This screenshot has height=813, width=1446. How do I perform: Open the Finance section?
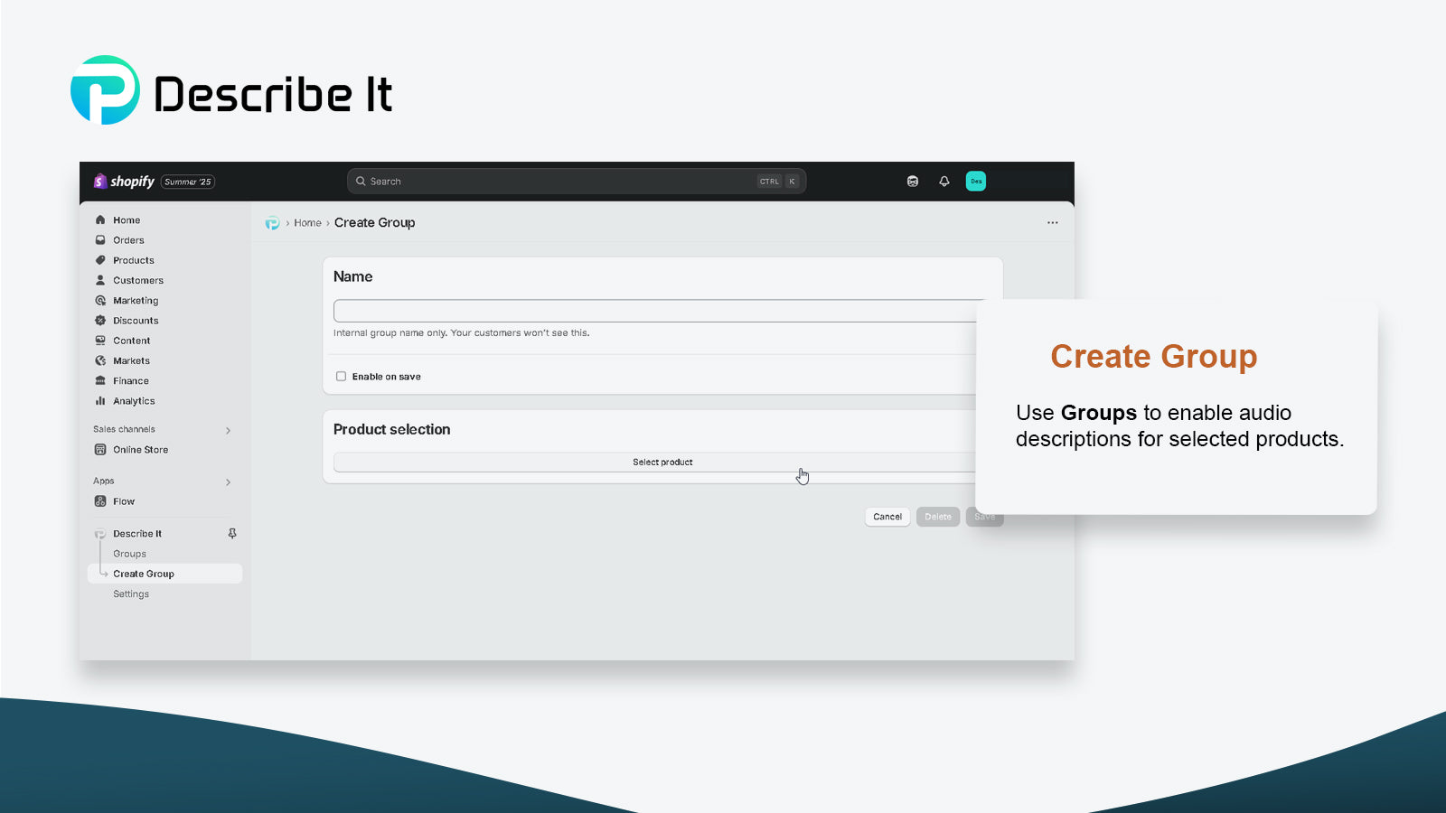point(130,381)
